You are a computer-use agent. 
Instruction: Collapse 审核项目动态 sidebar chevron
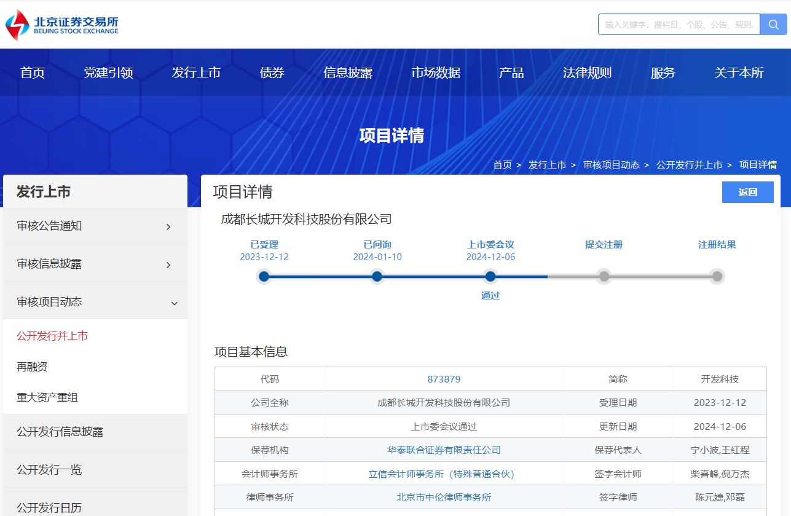tap(174, 303)
